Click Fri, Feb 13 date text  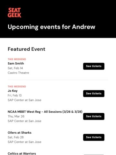click(x=15, y=96)
